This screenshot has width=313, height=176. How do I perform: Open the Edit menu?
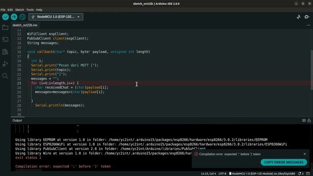pos(10,10)
